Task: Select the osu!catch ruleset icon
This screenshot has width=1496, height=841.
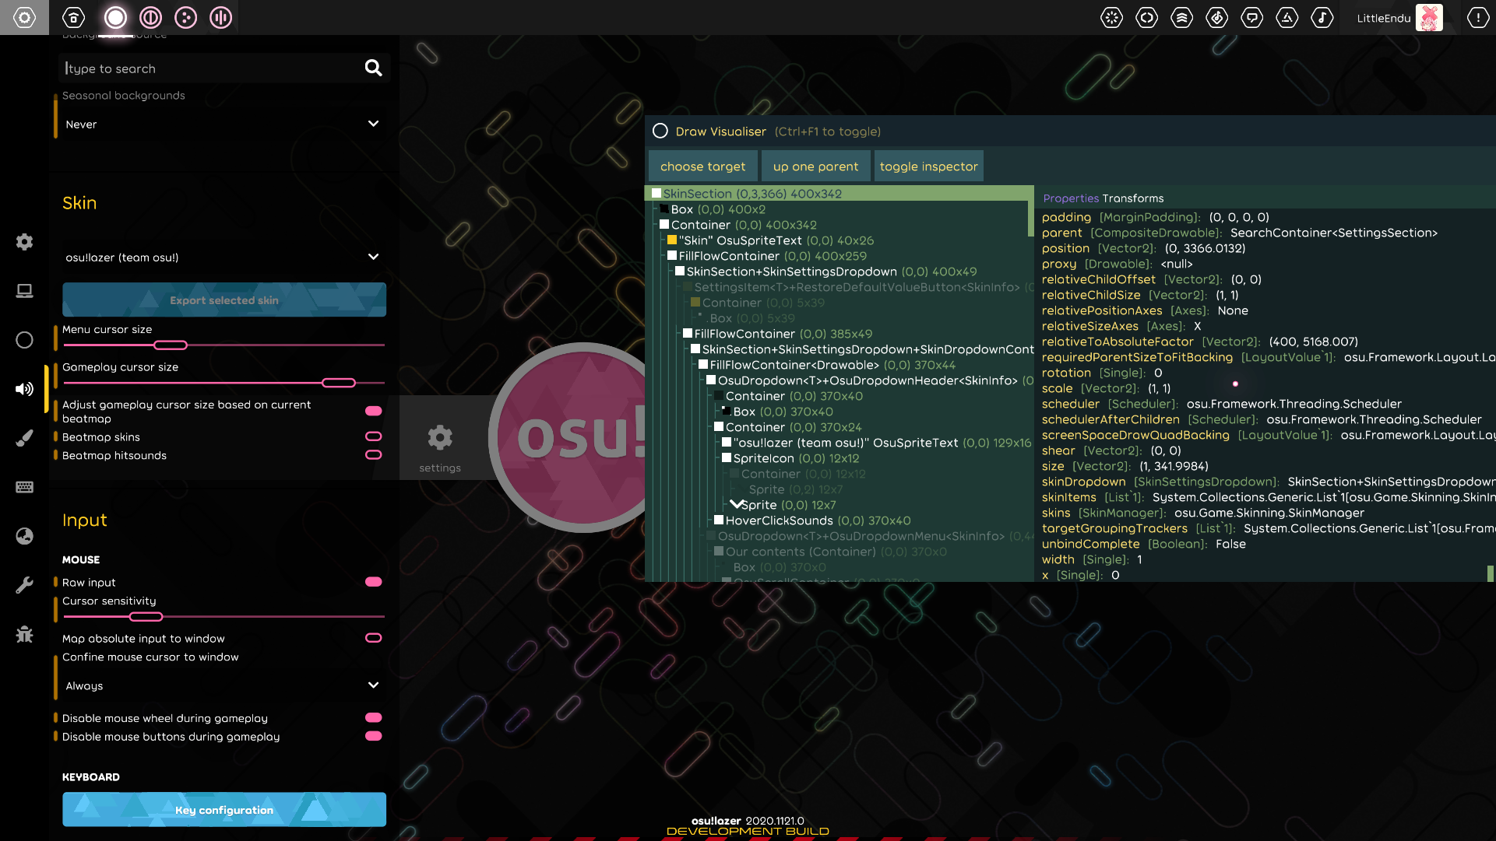Action: [185, 17]
